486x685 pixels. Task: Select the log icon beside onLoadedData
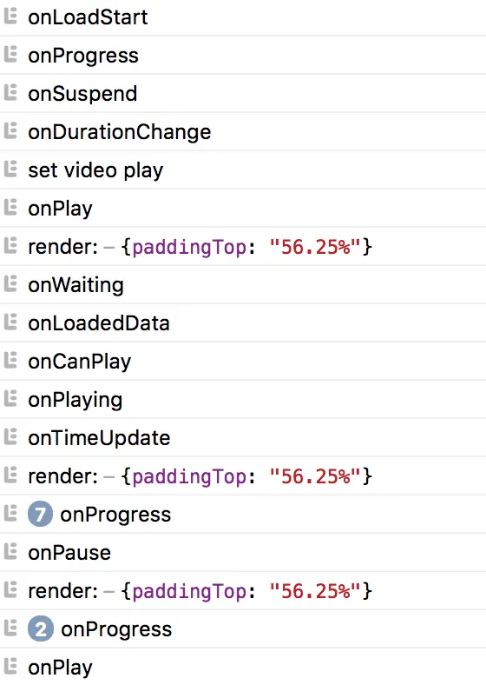(x=10, y=323)
